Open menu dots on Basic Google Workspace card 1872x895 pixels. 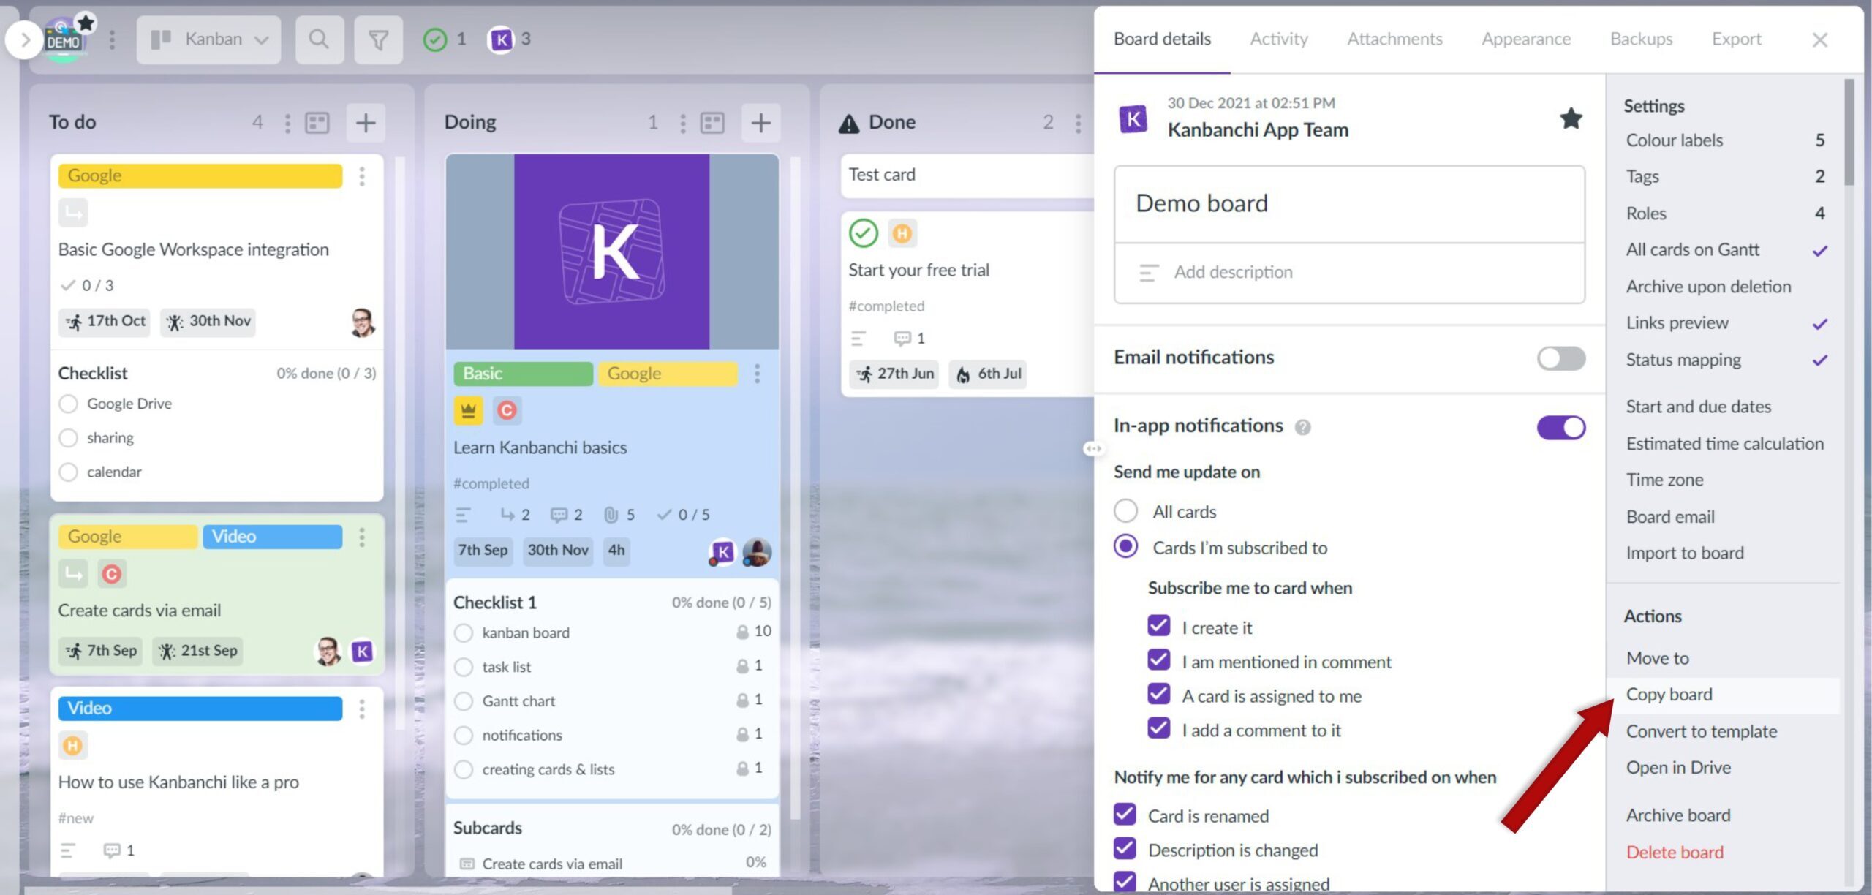362,176
